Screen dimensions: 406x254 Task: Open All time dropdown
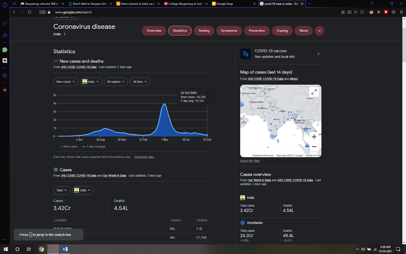(140, 82)
